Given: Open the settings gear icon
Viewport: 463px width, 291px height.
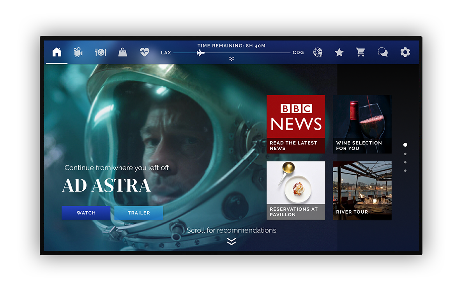Looking at the screenshot, I should coord(405,52).
